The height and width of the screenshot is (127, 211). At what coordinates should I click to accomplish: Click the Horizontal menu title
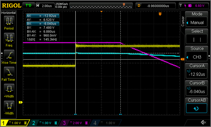9,13
